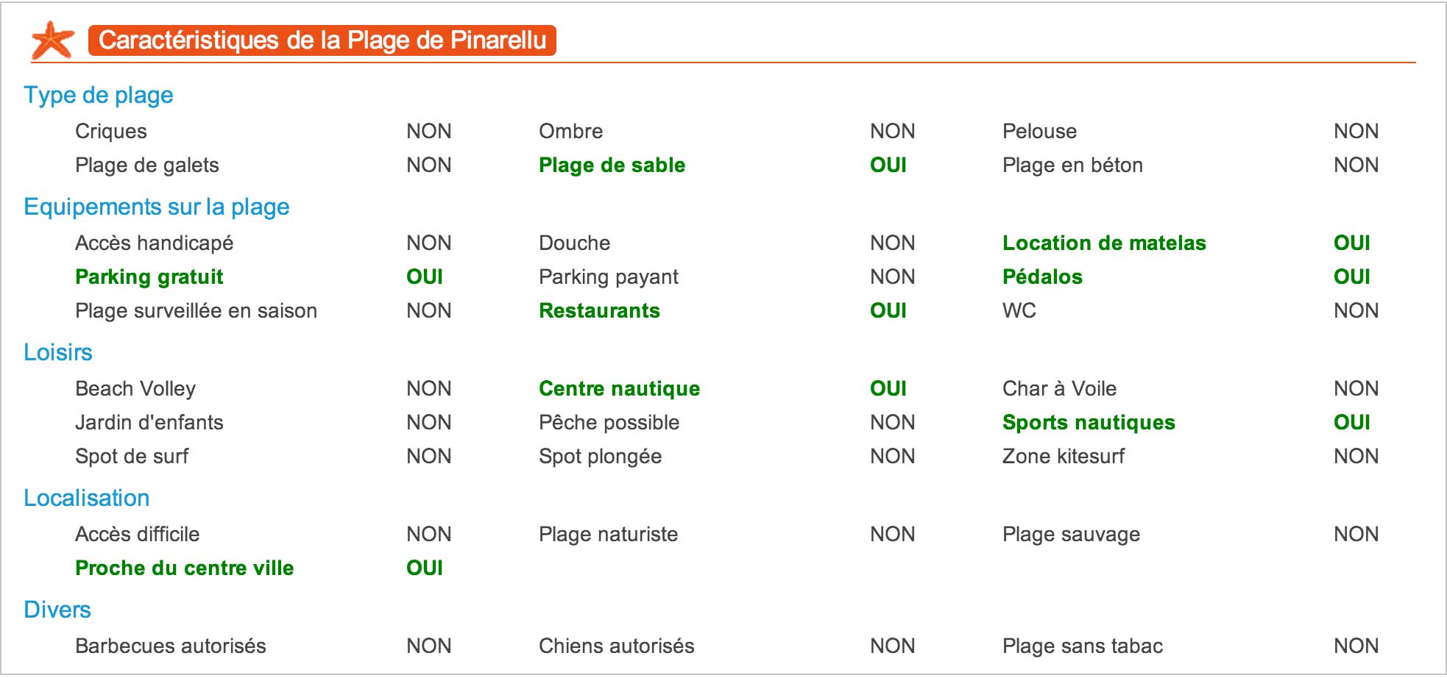The width and height of the screenshot is (1447, 678).
Task: Click the Restaurants feature label
Action: pos(600,310)
